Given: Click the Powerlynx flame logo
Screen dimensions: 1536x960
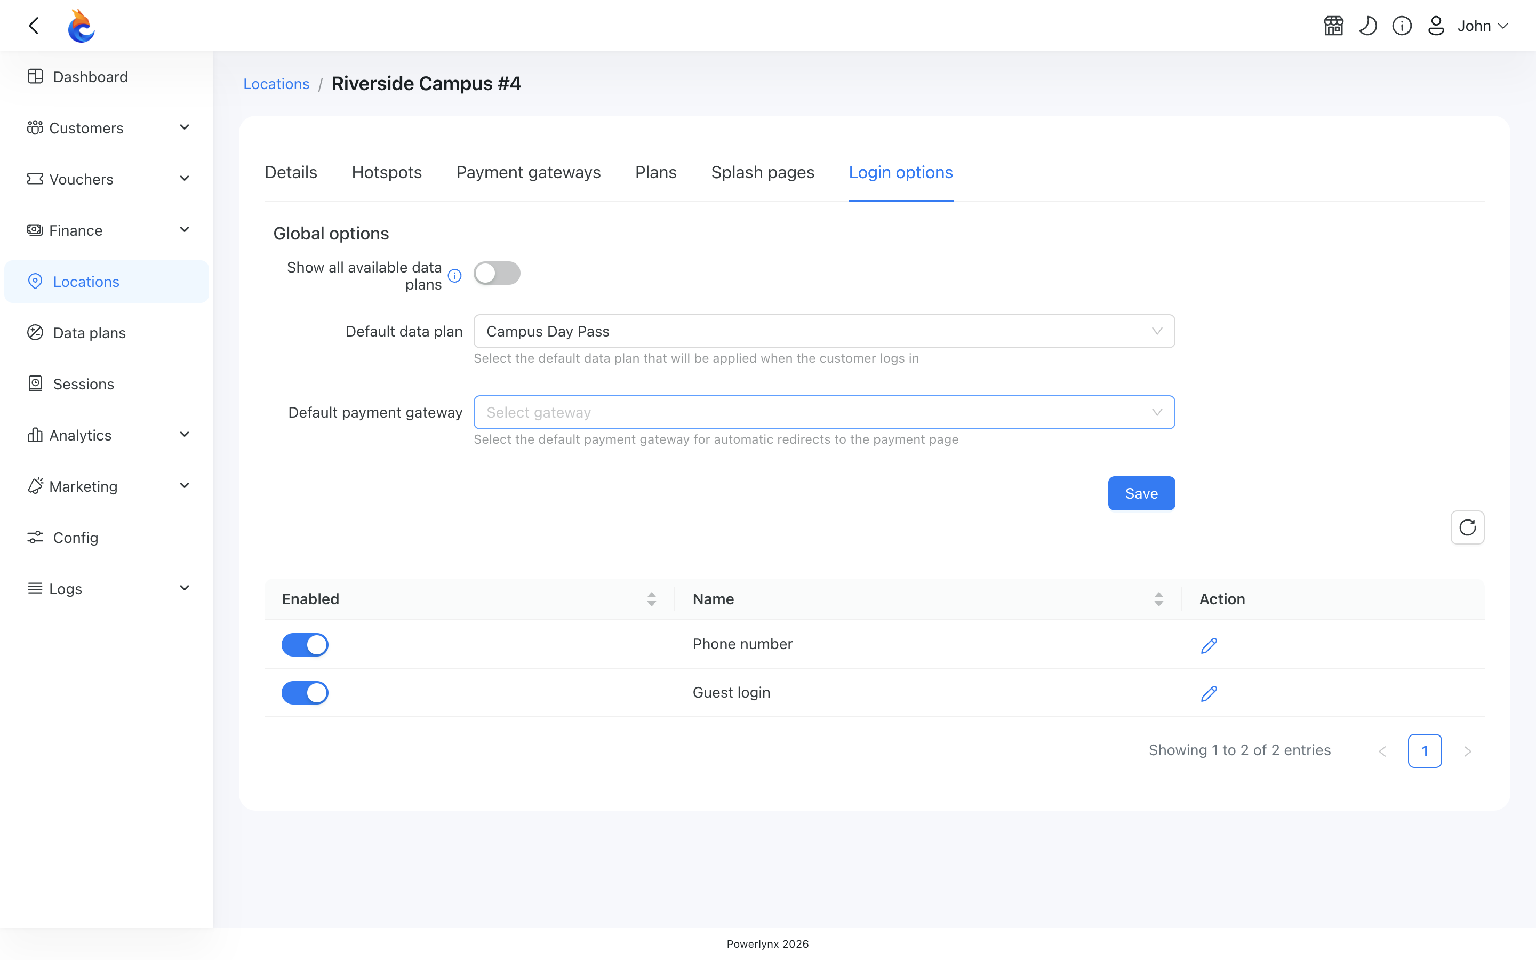Looking at the screenshot, I should point(81,26).
